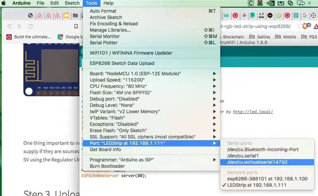This screenshot has width=318, height=196.
Task: Open the http://led.local/ link
Action: click(253, 112)
